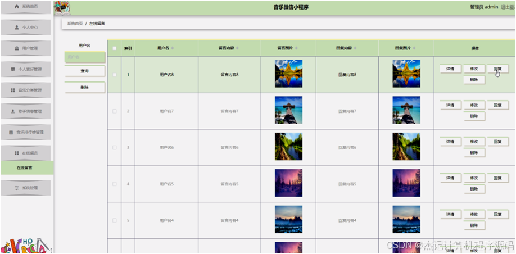Open 详情 for row 用户名4
This screenshot has width=516, height=254.
450,214
